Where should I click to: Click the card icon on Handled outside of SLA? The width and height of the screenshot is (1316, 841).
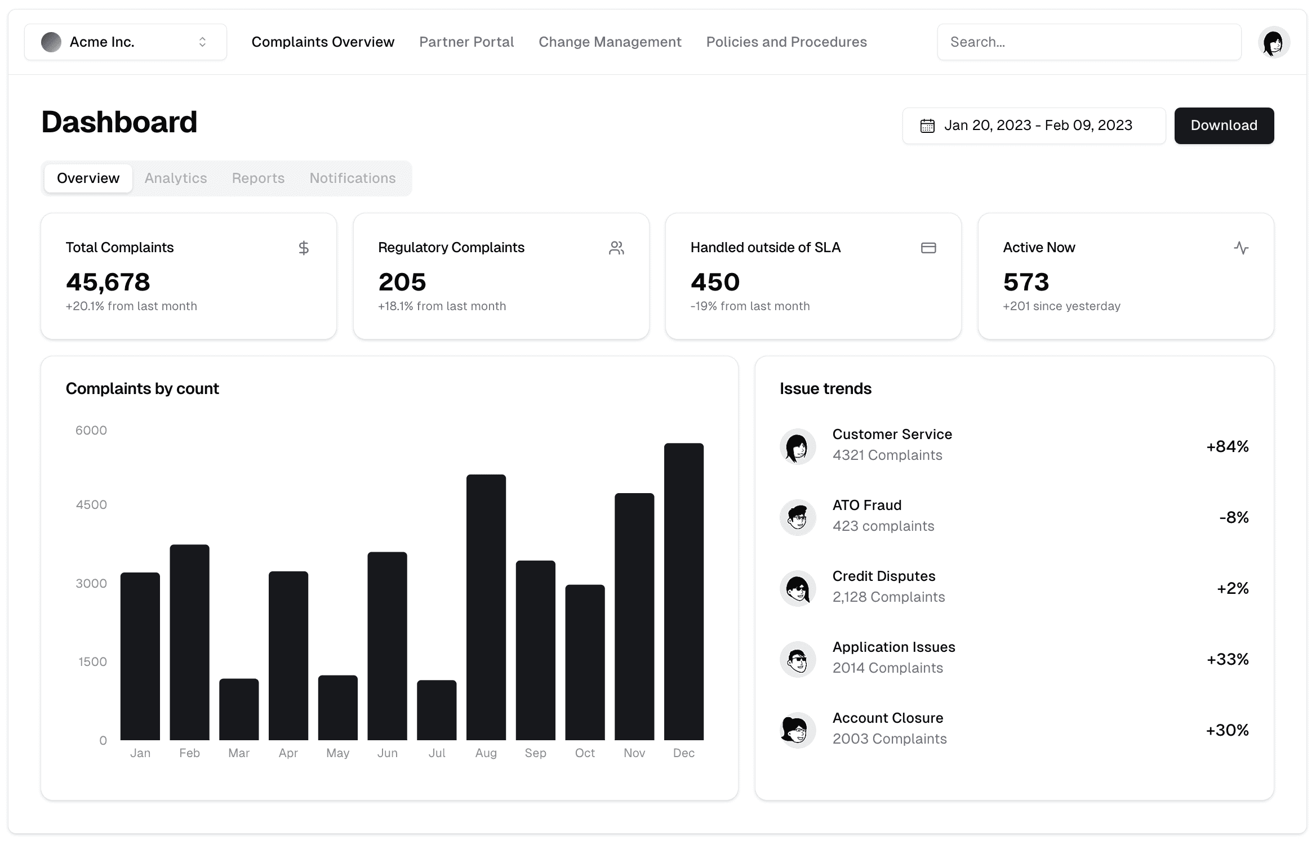pos(928,248)
